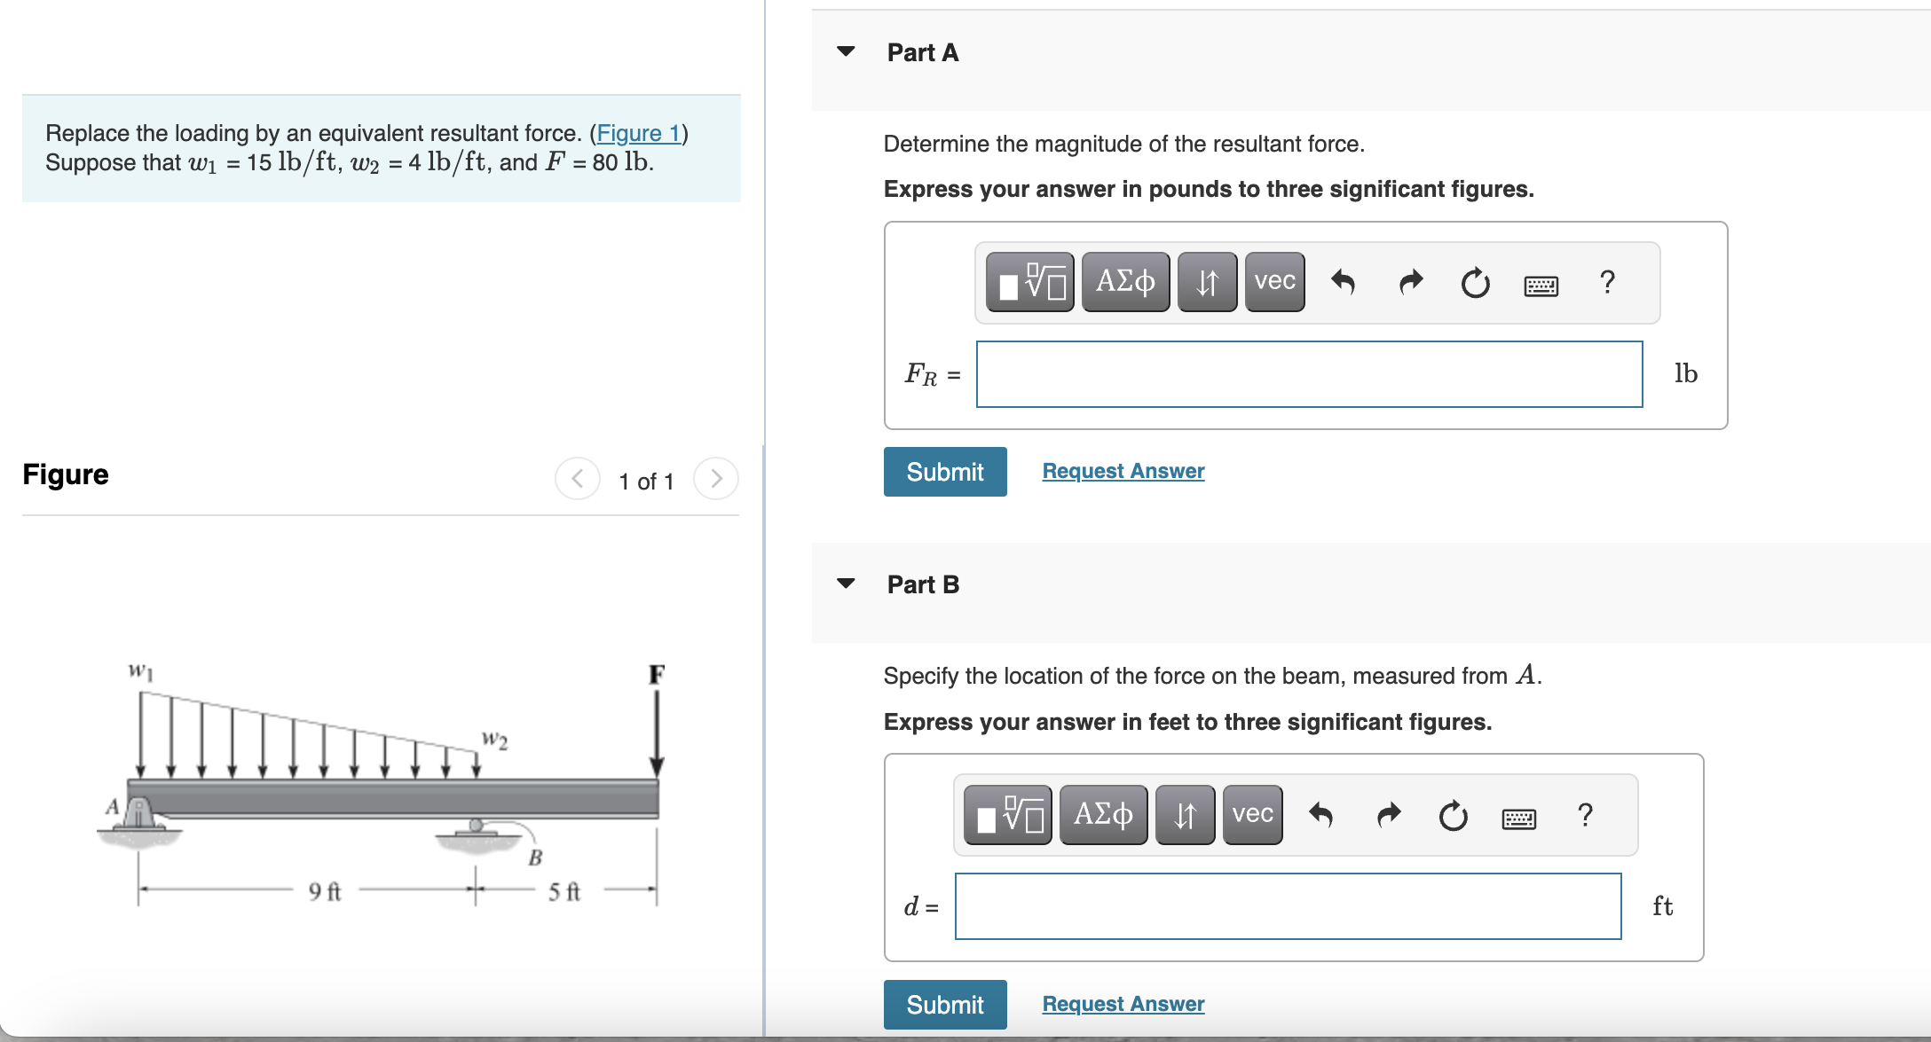Click the ΑΣΦ Greek letters icon in Part B

(x=1102, y=815)
